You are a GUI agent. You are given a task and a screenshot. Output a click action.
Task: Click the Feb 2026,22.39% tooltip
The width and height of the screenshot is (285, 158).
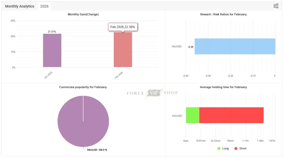(123, 27)
